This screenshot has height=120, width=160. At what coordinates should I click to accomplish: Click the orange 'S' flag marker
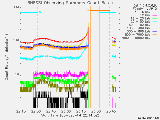coord(88,10)
